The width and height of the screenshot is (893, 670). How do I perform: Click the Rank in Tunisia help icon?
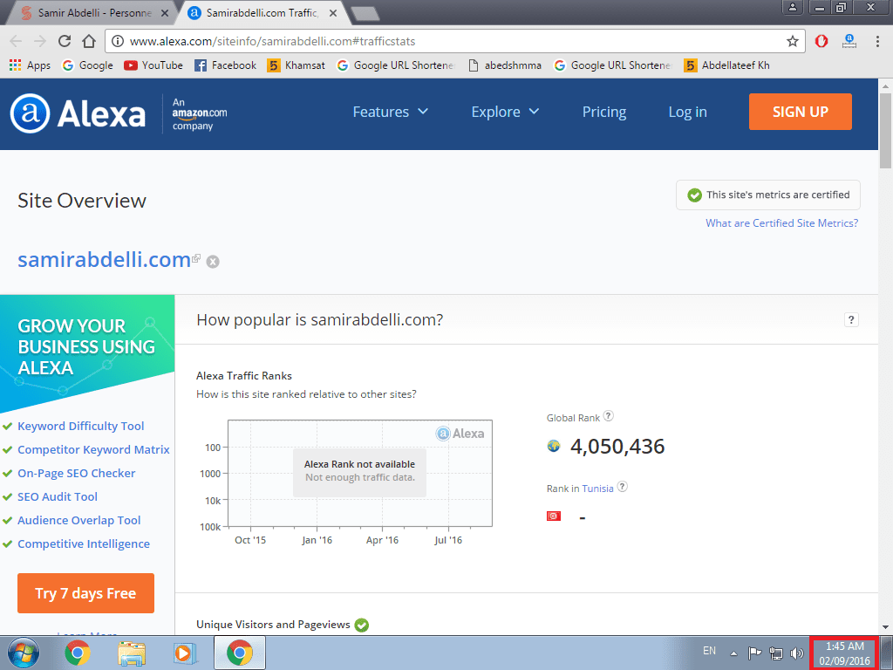pos(623,487)
